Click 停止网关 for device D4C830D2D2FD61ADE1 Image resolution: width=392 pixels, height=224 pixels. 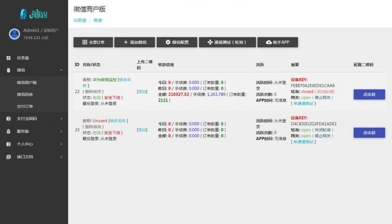[322, 136]
